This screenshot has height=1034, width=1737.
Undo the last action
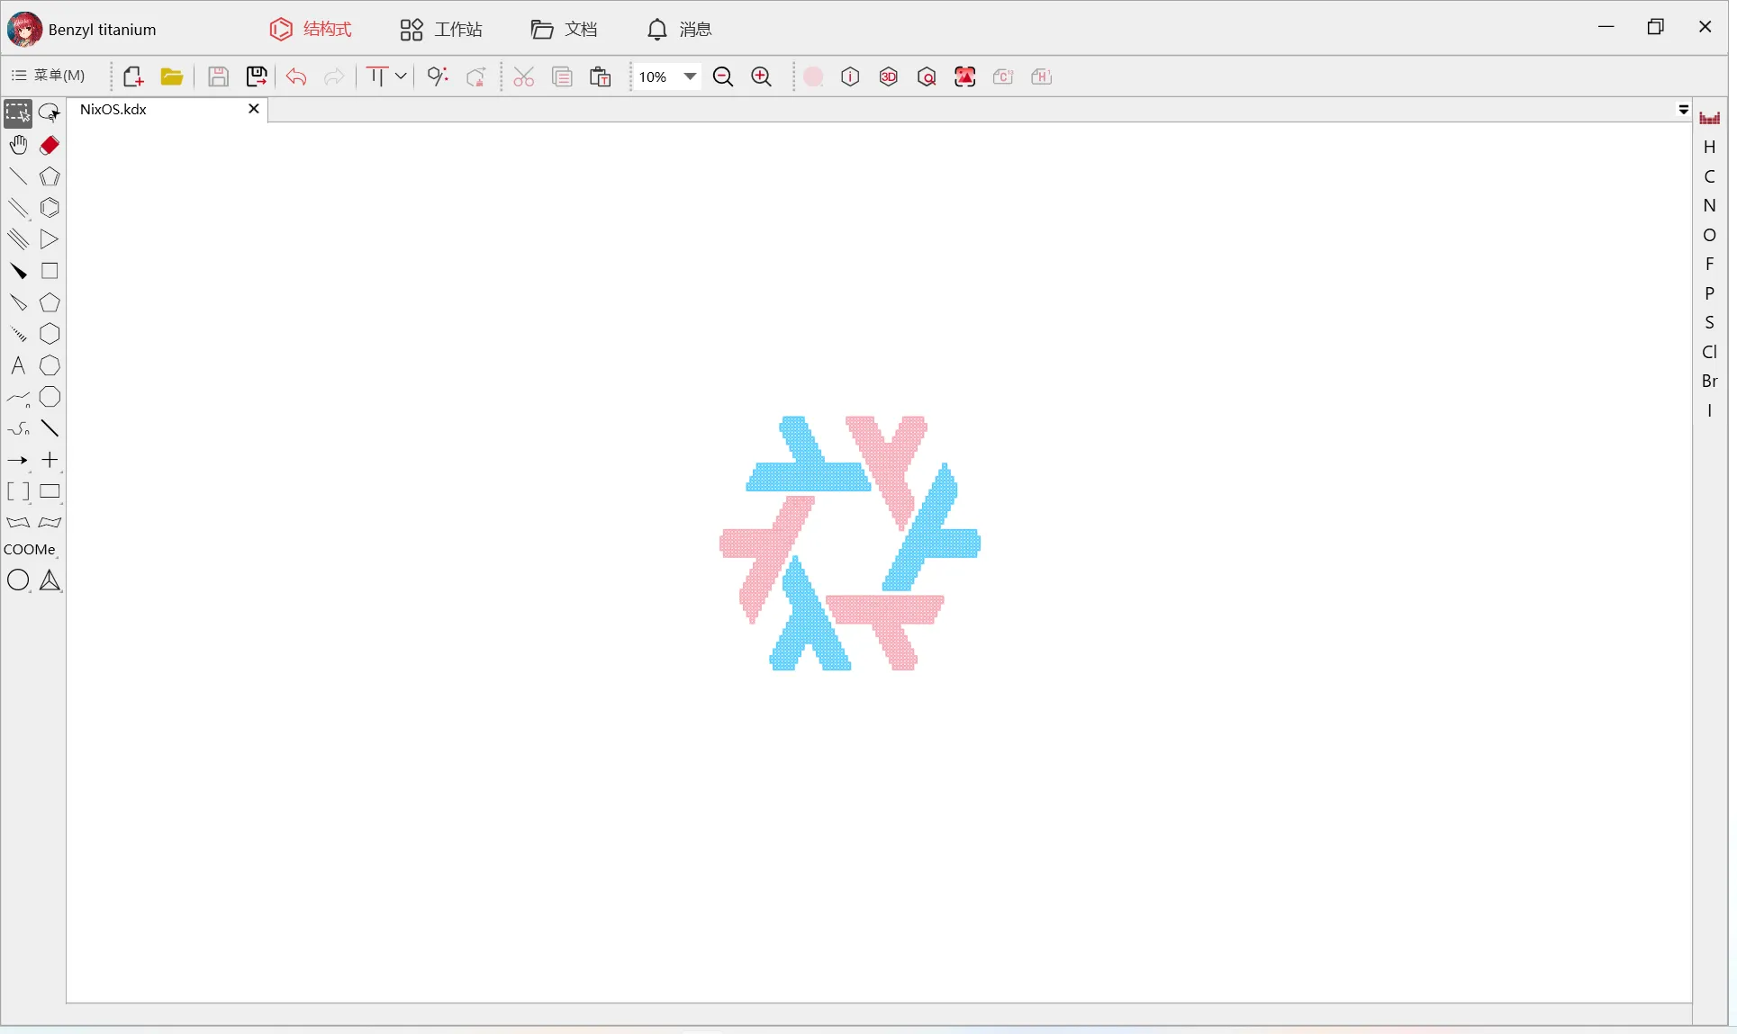296,76
